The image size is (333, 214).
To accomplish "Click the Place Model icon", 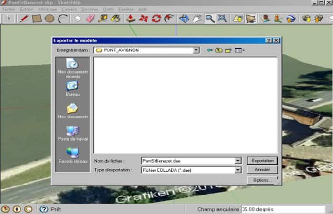I will [x=265, y=19].
